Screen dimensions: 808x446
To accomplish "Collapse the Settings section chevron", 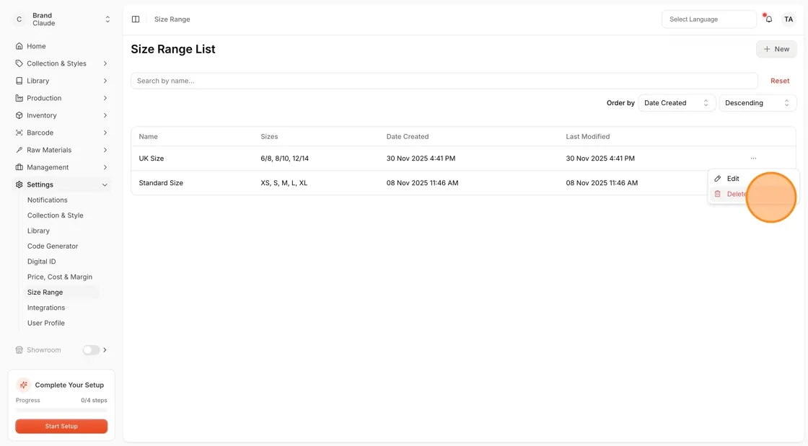I will point(105,184).
